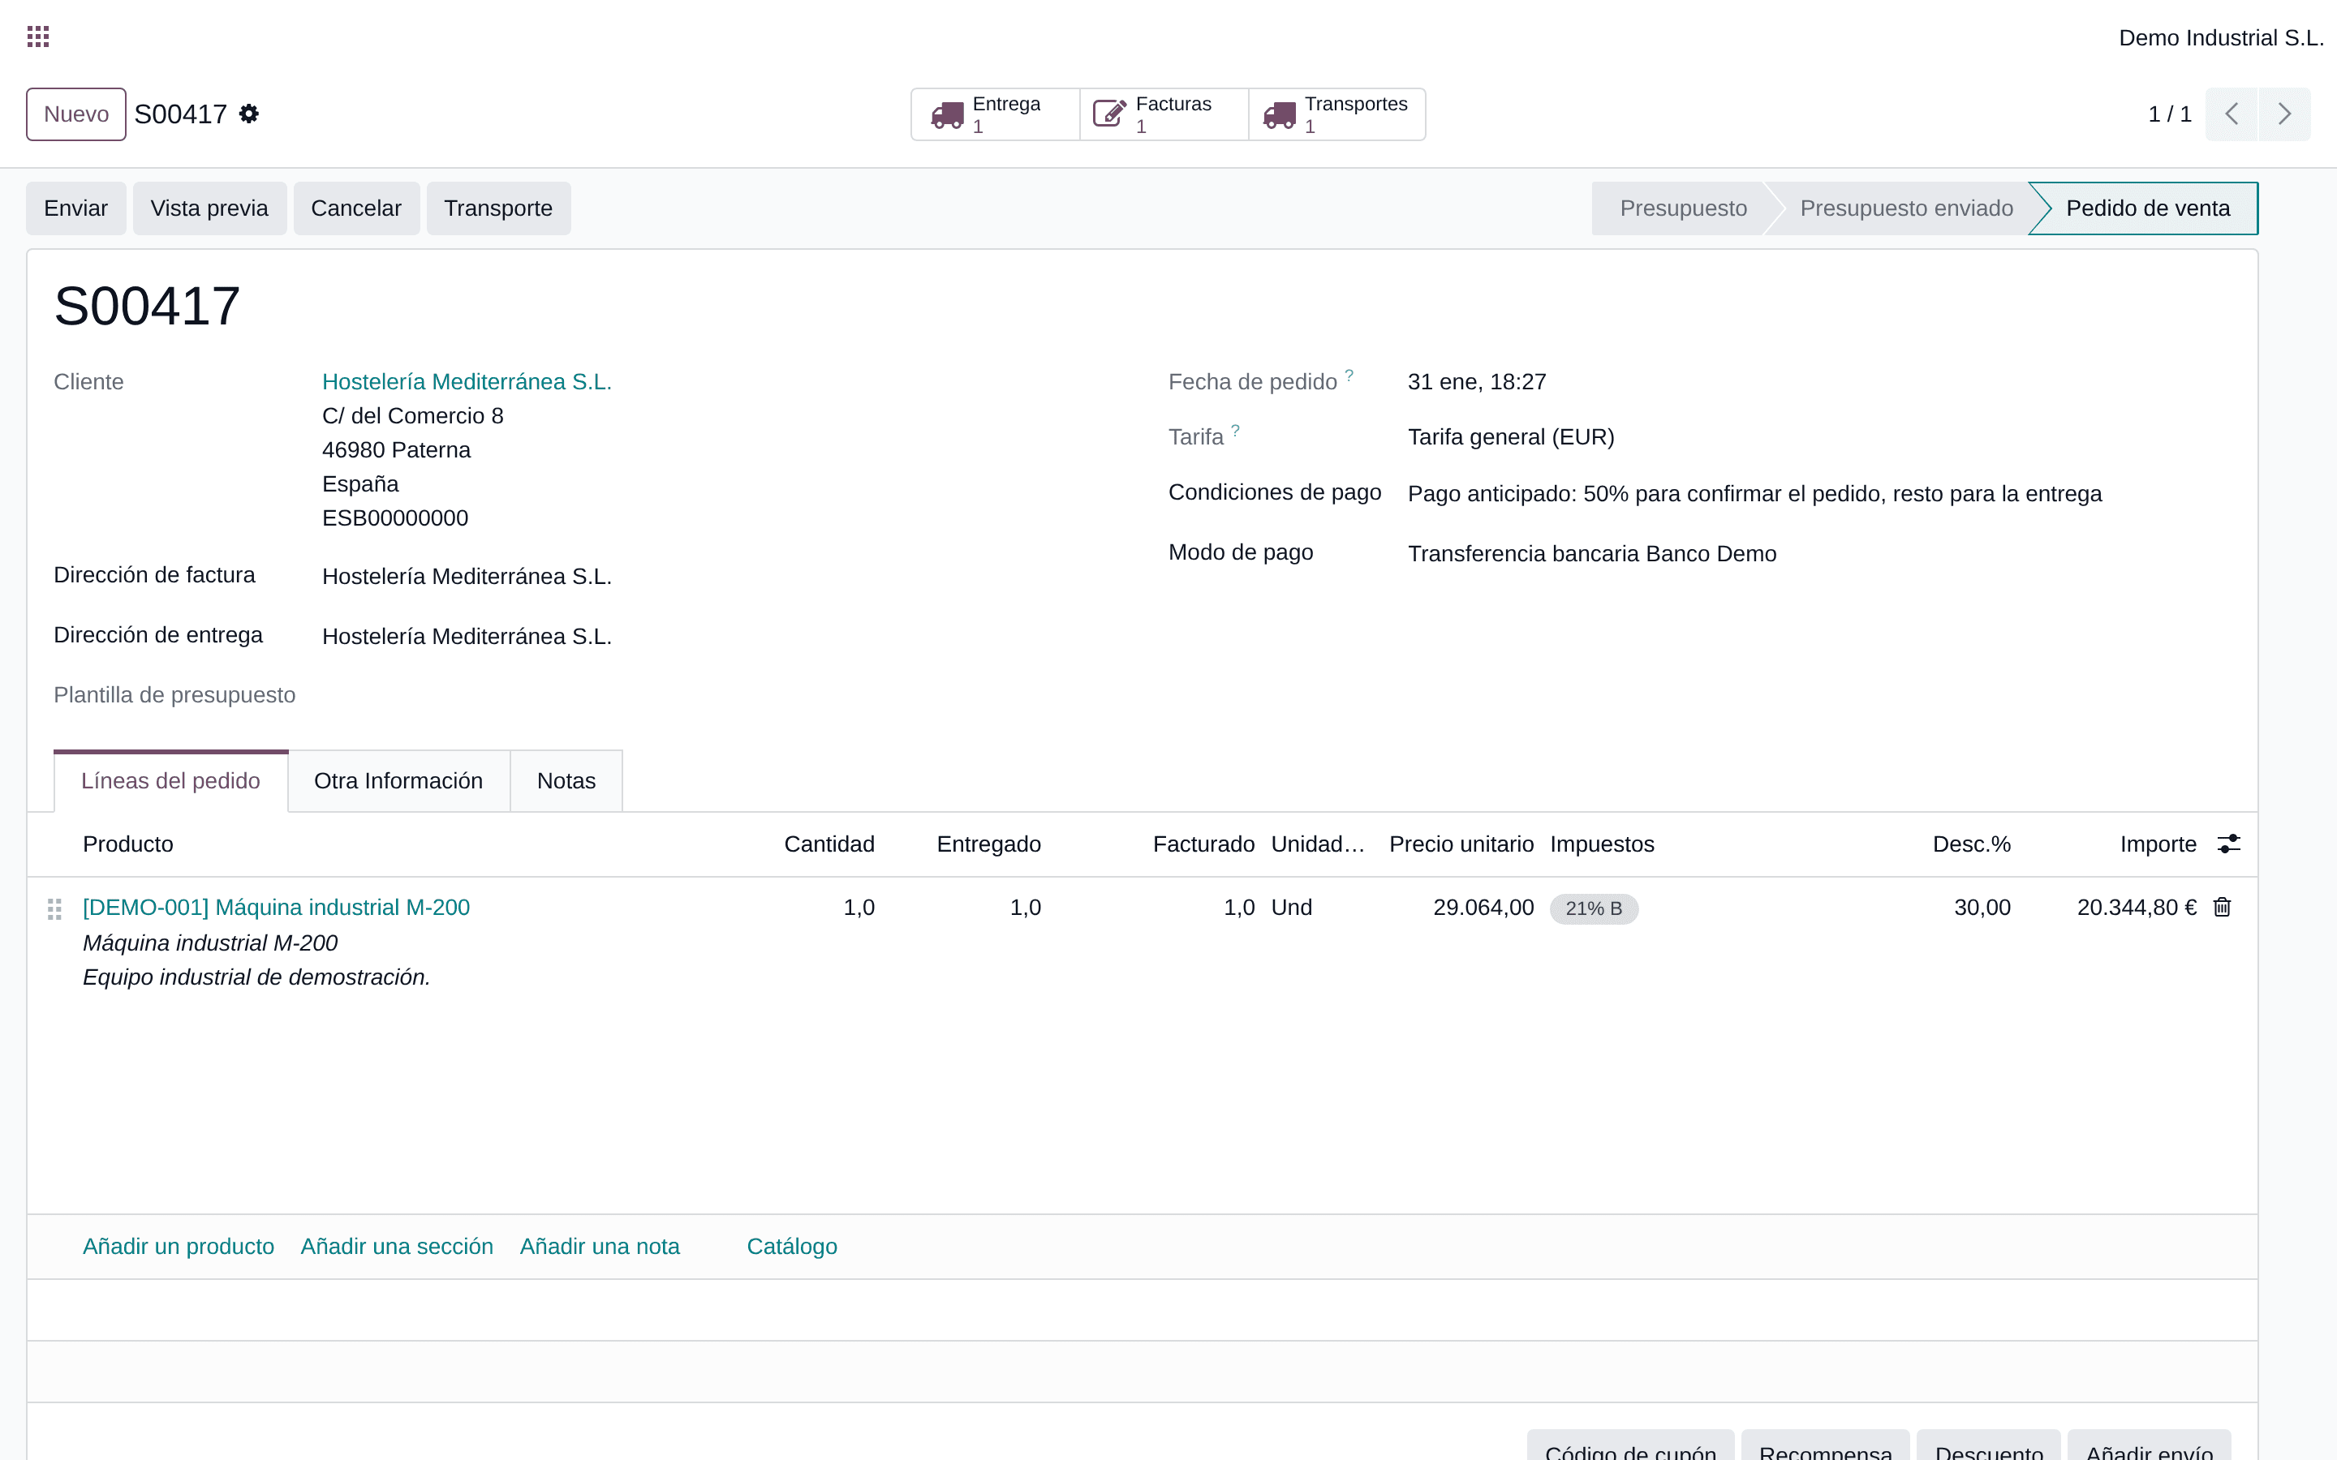This screenshot has height=1460, width=2337.
Task: Open the Facturas stat button
Action: 1164,114
